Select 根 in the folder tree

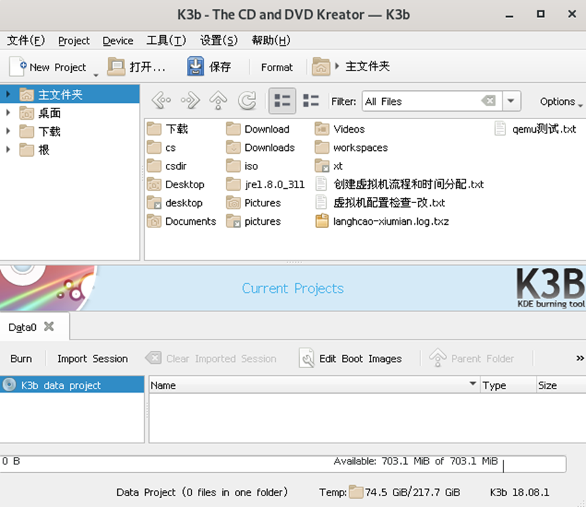pyautogui.click(x=44, y=150)
